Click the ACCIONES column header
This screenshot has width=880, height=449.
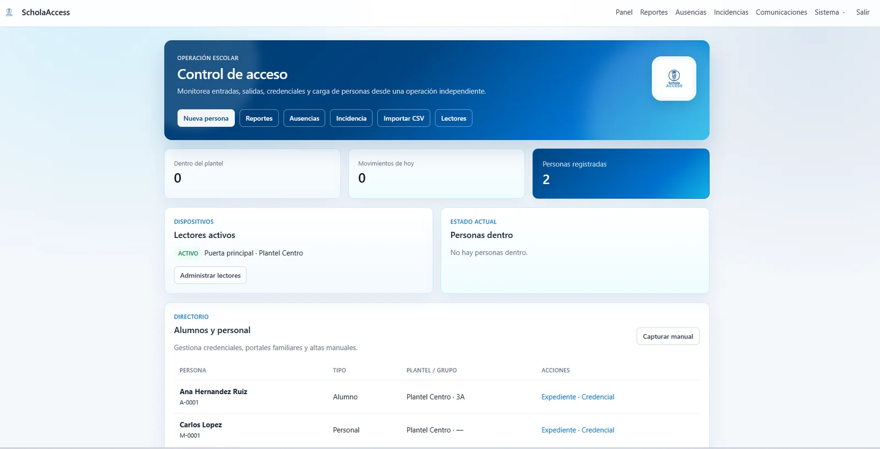(555, 370)
